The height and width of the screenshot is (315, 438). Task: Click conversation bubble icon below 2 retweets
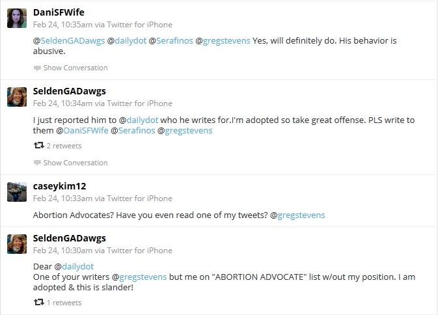click(37, 163)
